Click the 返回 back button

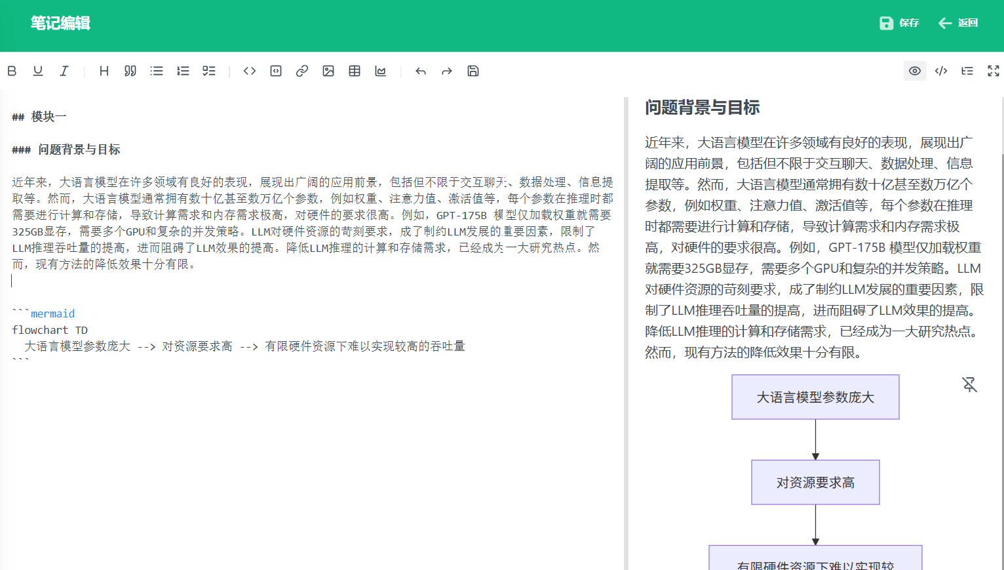pos(958,23)
